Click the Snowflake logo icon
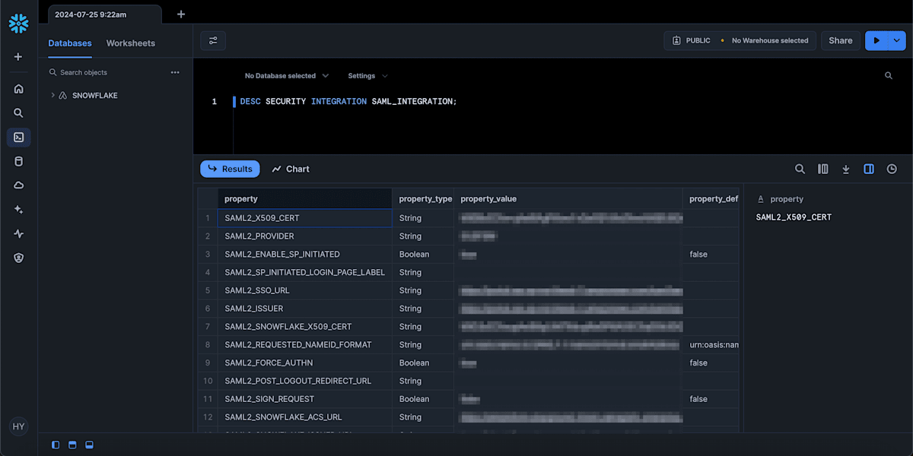Viewport: 913px width, 456px height. 18,24
